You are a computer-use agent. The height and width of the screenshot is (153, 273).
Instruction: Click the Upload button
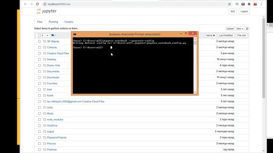point(230,28)
